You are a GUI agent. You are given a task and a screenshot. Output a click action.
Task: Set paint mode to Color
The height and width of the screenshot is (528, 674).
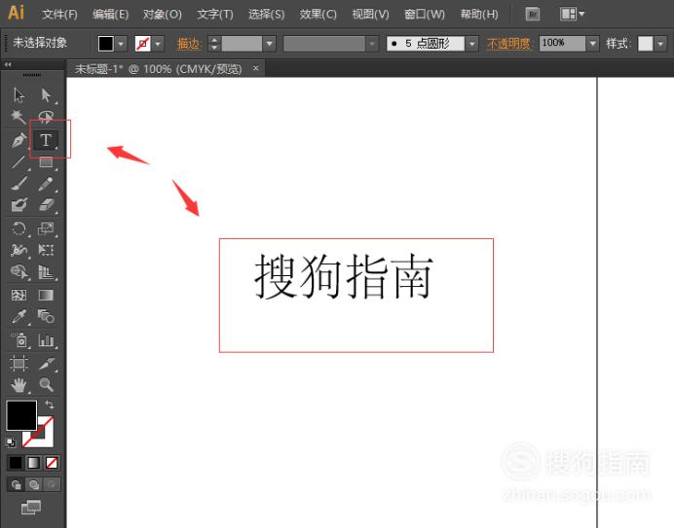tap(16, 463)
